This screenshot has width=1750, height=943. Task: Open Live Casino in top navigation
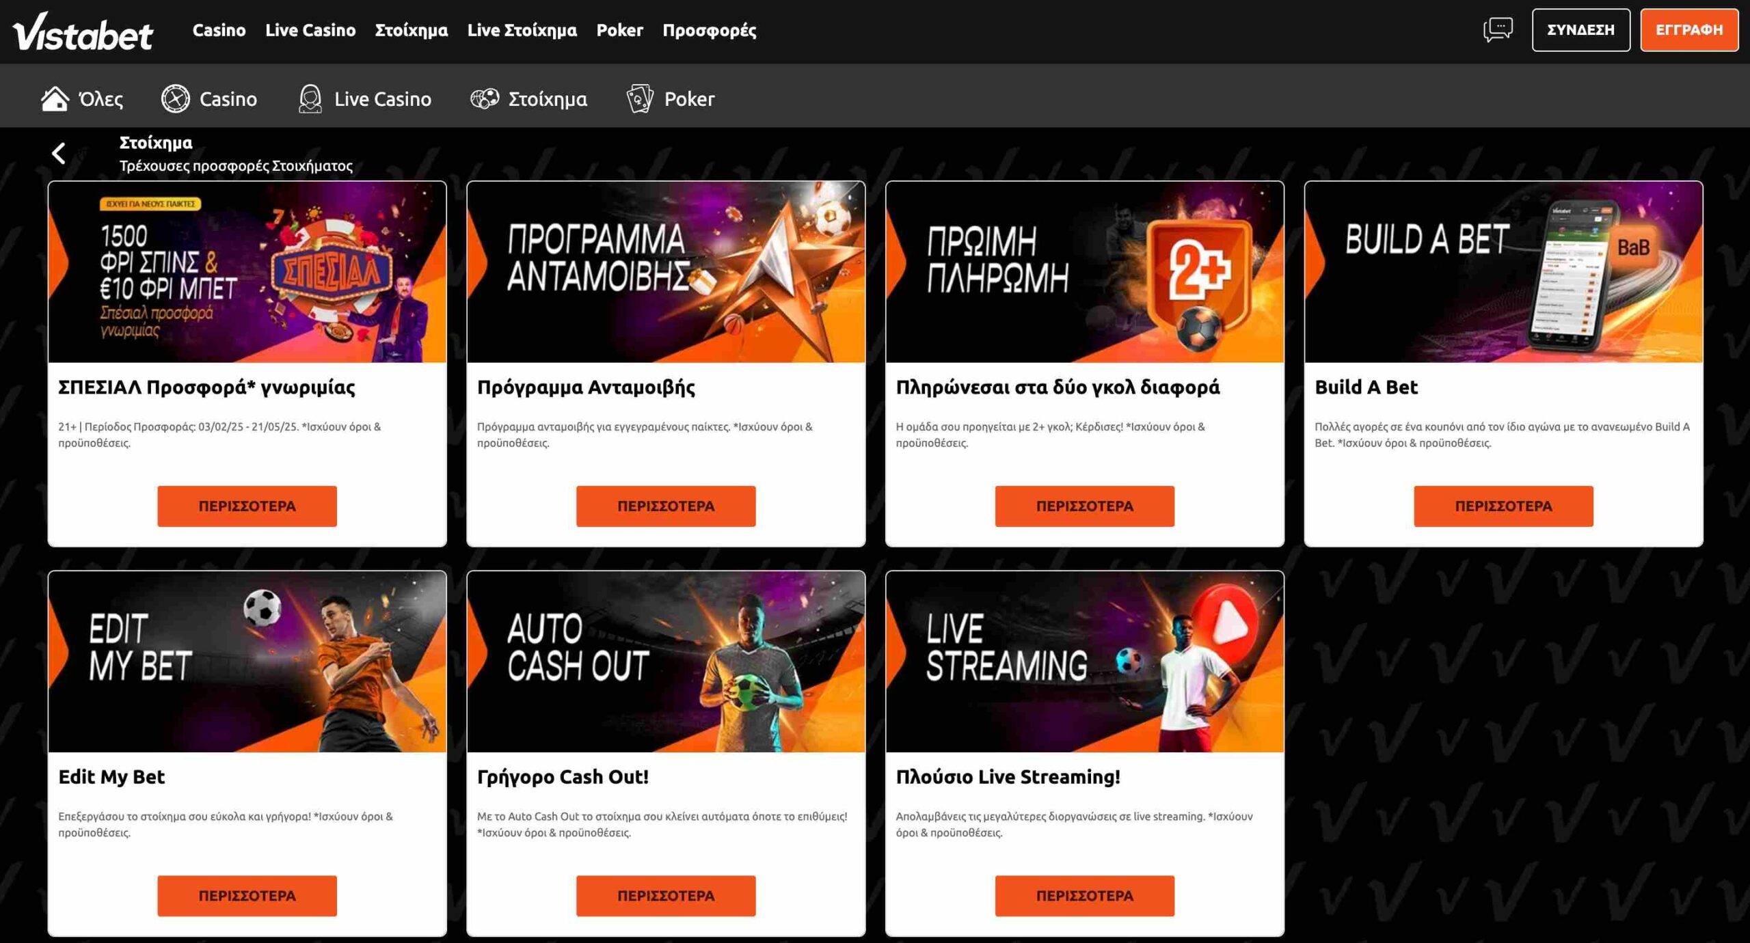coord(310,30)
